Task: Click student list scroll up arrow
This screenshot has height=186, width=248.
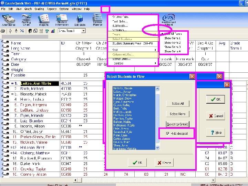Action: 157,89
